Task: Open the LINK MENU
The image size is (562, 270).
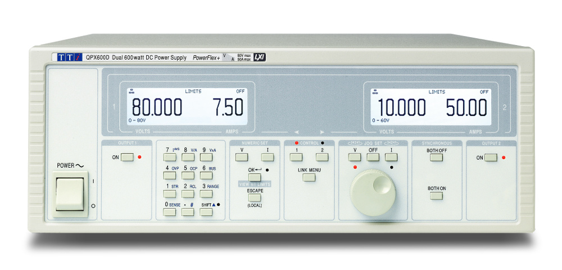Action: (x=309, y=177)
